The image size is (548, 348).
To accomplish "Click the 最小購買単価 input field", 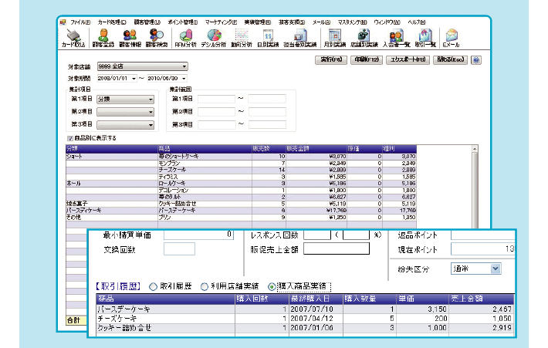I will [x=198, y=235].
